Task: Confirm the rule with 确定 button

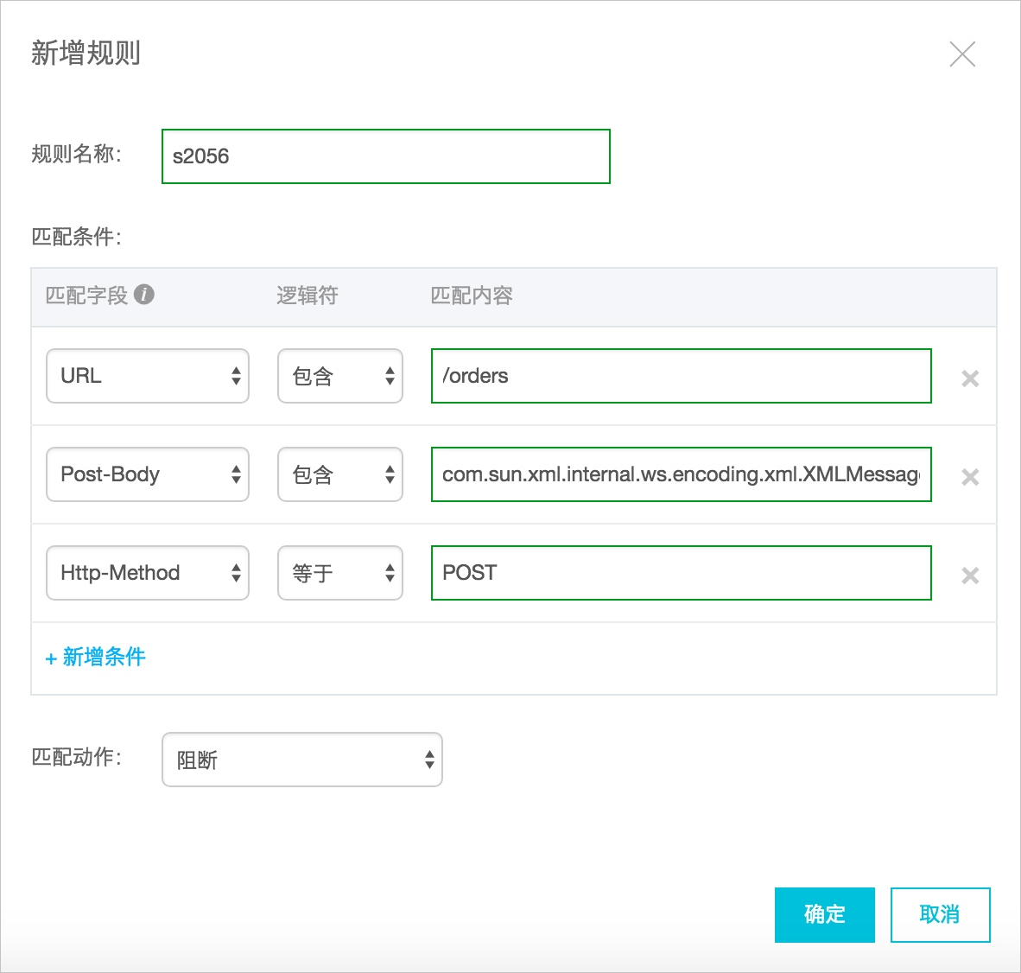Action: click(x=824, y=914)
